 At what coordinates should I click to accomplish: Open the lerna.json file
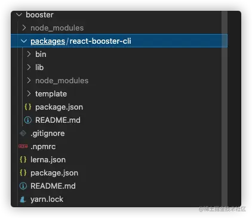click(48, 160)
